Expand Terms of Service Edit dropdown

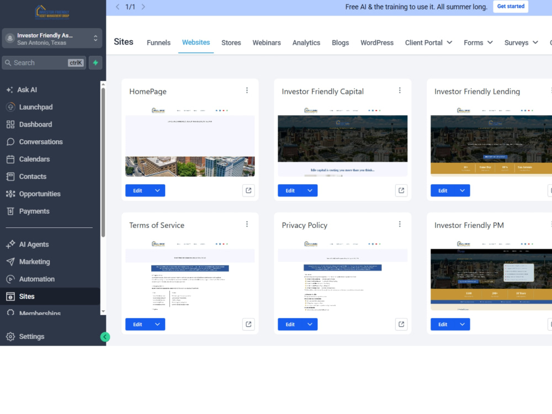coord(157,324)
